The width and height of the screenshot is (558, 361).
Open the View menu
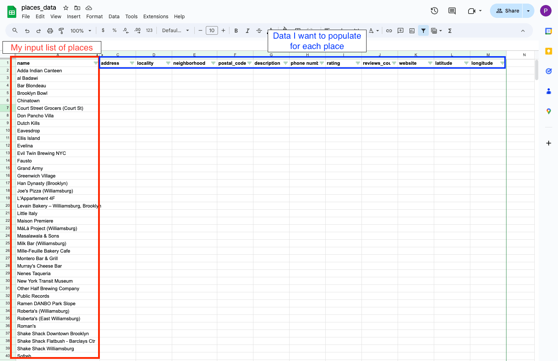pos(56,16)
